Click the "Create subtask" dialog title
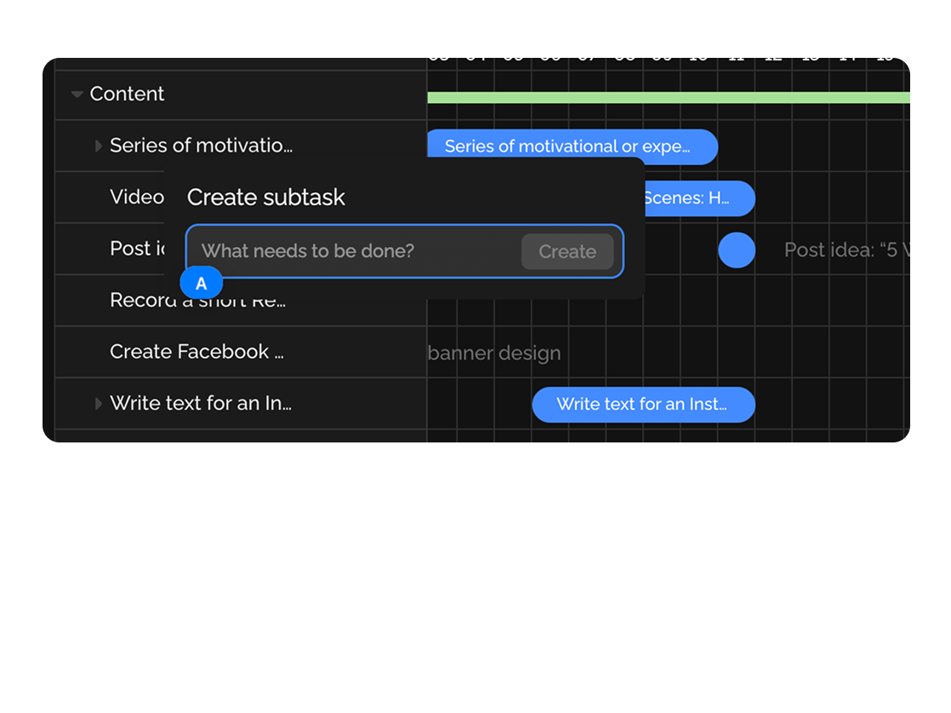 (x=265, y=197)
